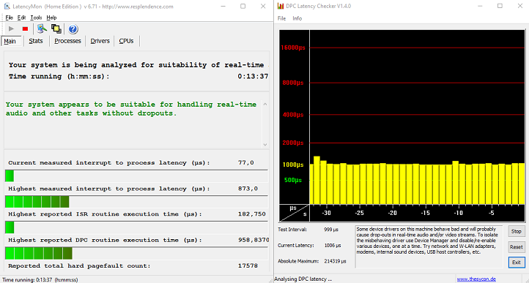Stop monitoring with the red square icon
The width and height of the screenshot is (529, 283).
[25, 29]
